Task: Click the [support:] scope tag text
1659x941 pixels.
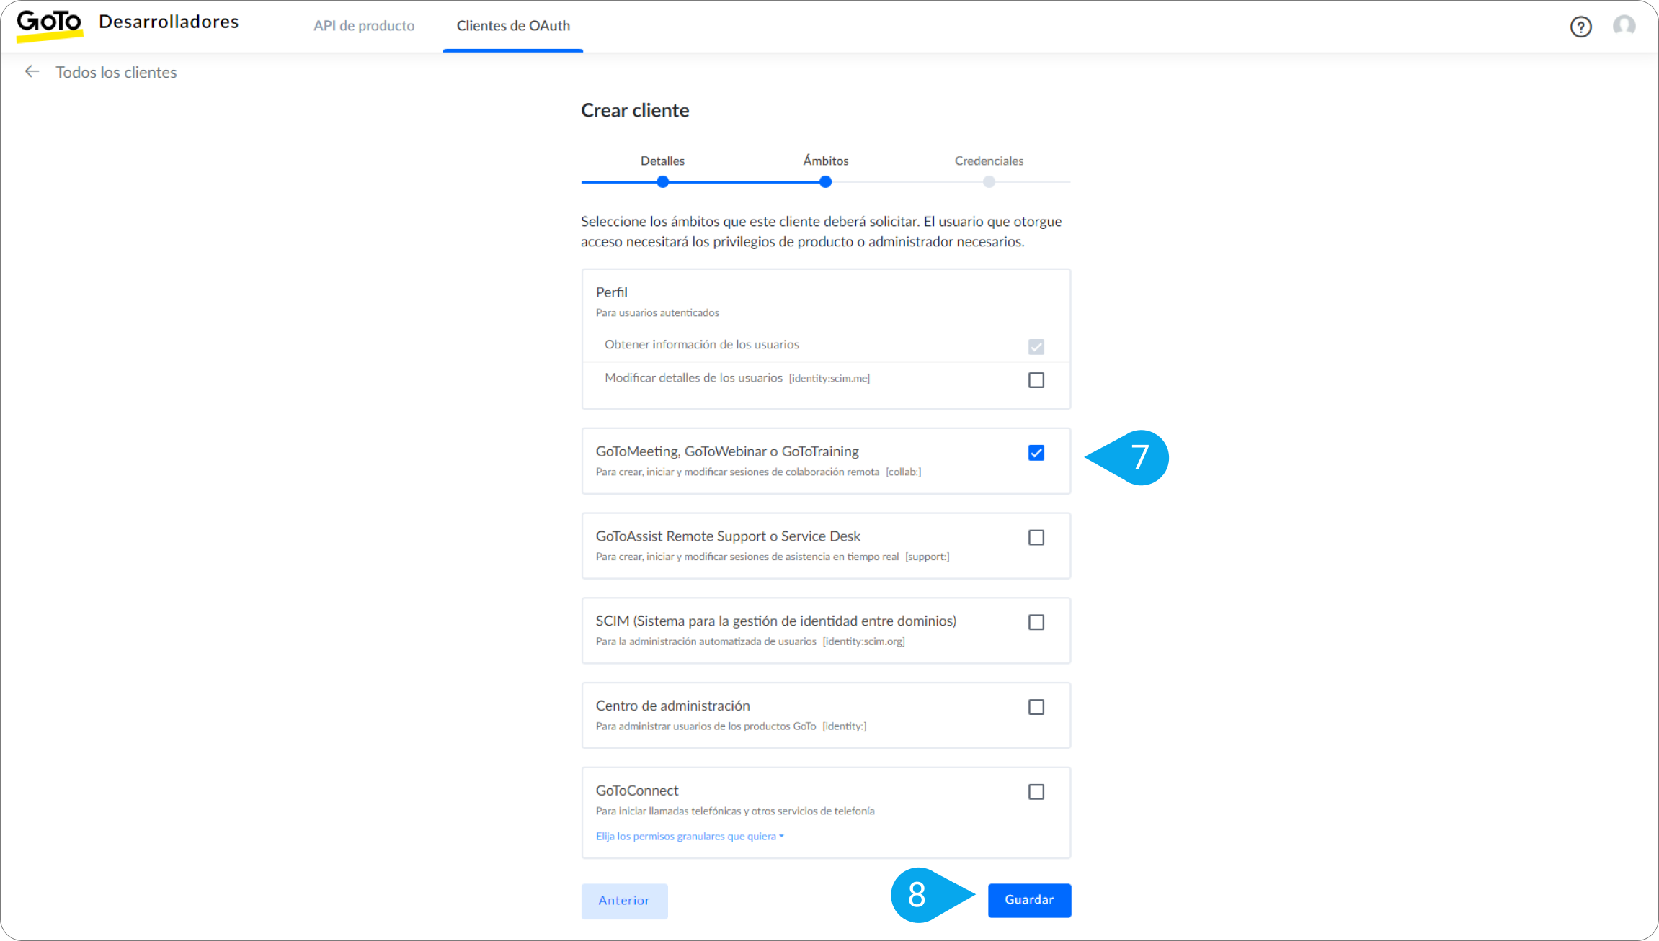Action: point(927,557)
